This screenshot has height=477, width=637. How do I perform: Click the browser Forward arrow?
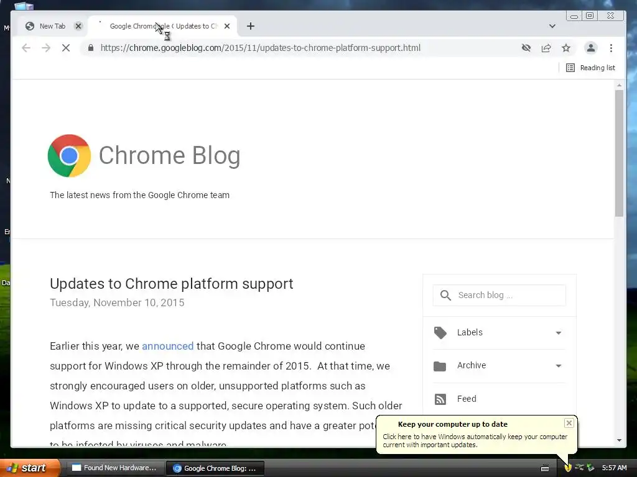46,48
